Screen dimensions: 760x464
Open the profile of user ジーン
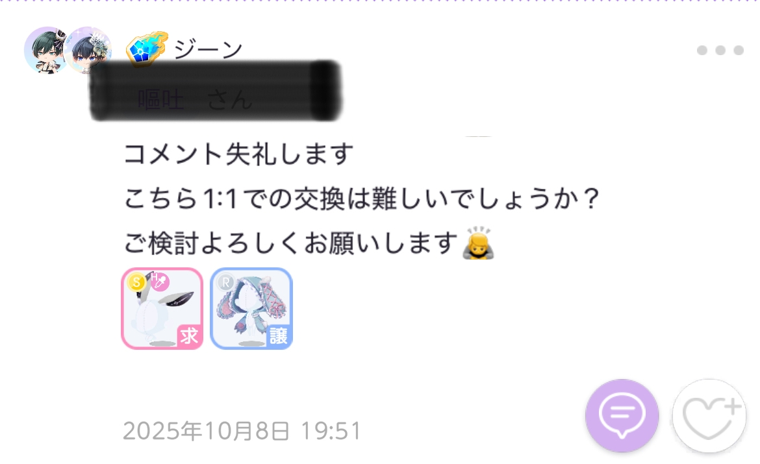tap(209, 49)
